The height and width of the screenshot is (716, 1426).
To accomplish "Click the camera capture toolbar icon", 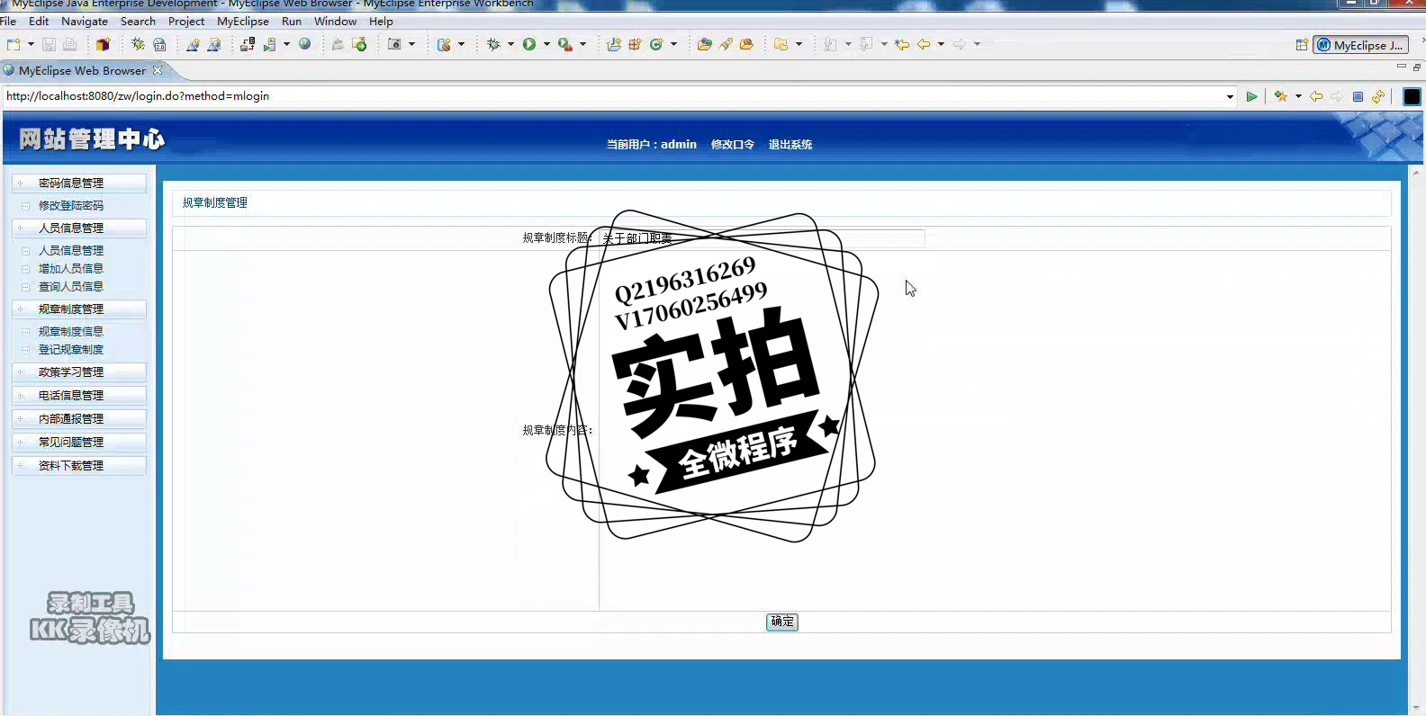I will tap(394, 44).
